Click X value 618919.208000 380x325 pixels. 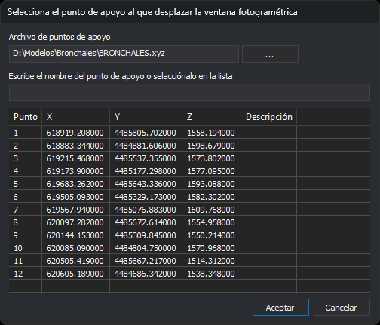[x=75, y=133]
